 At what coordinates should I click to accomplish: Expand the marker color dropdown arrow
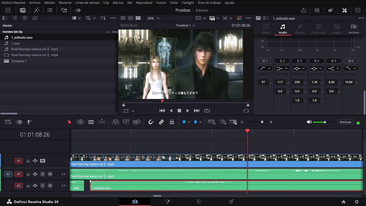tap(200, 122)
